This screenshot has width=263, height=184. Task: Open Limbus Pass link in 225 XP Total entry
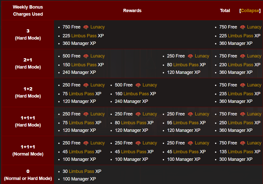click(241, 36)
